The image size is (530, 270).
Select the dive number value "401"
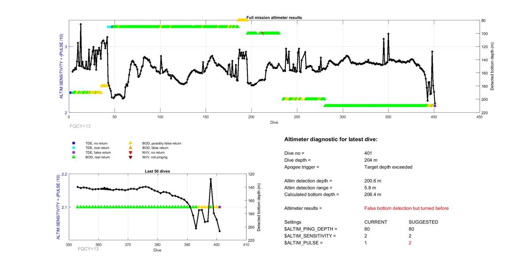click(x=368, y=153)
